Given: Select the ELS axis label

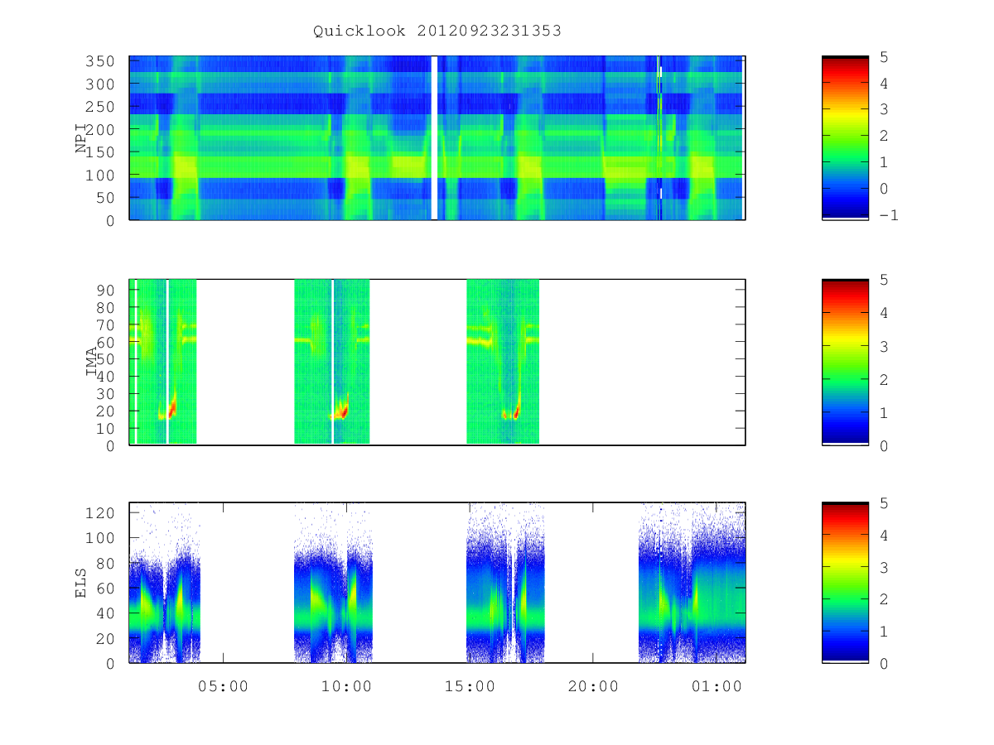Looking at the screenshot, I should pos(81,583).
